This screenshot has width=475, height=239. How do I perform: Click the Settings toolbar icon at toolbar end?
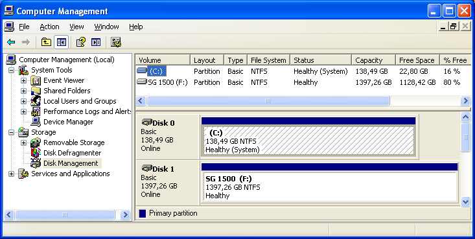coord(116,42)
